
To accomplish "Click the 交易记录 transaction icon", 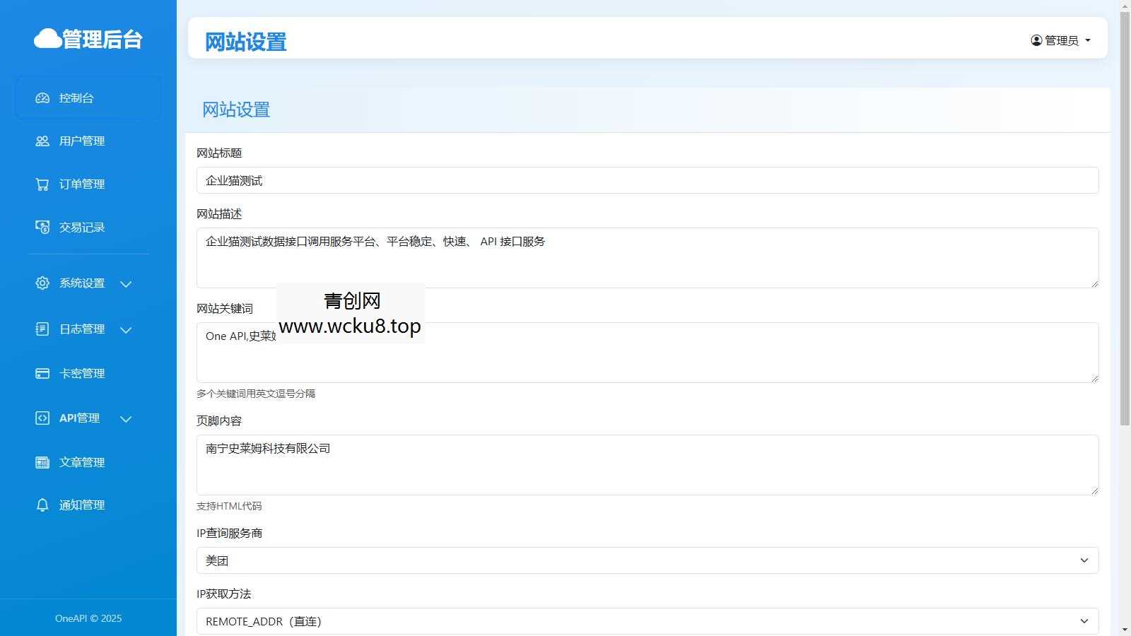I will [41, 227].
